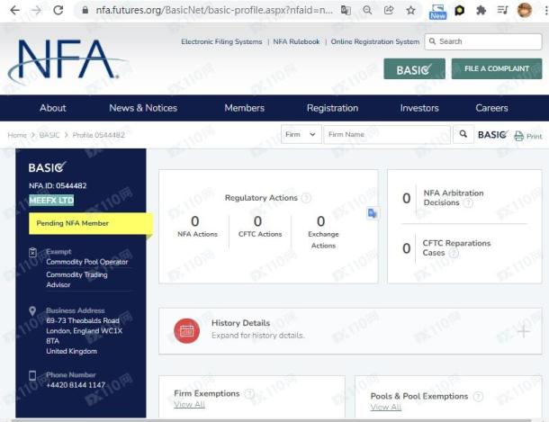The width and height of the screenshot is (549, 422).
Task: Click into the top Search field
Action: click(x=483, y=41)
